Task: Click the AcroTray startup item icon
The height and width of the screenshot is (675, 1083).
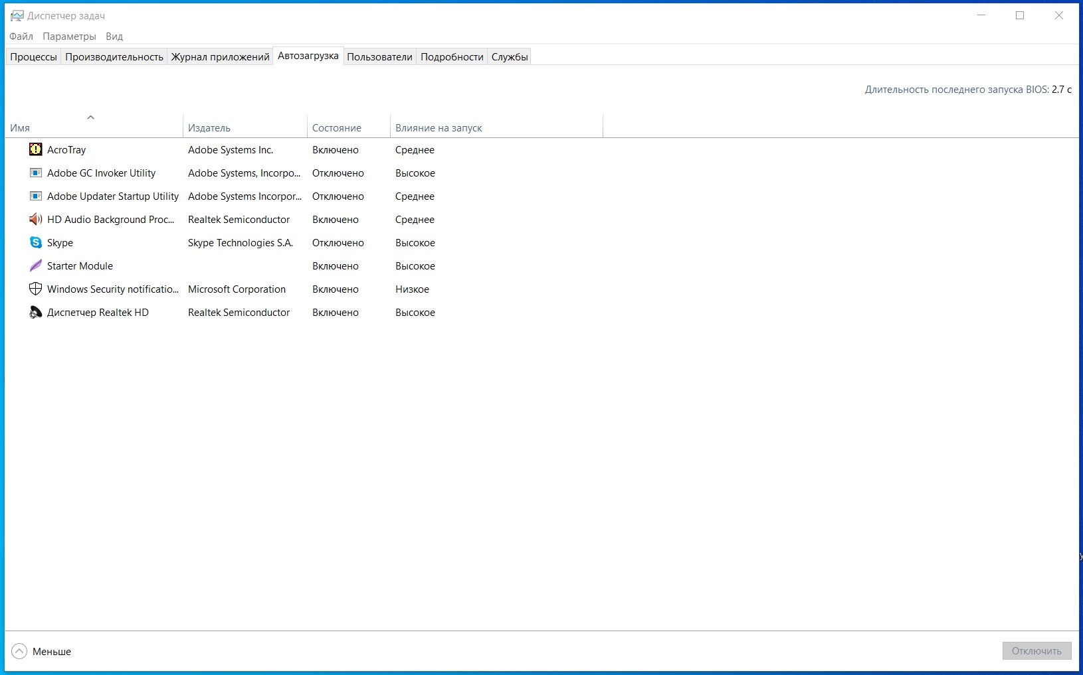Action: 36,149
